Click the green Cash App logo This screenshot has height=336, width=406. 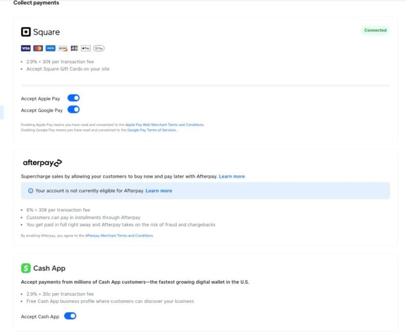tap(26, 268)
